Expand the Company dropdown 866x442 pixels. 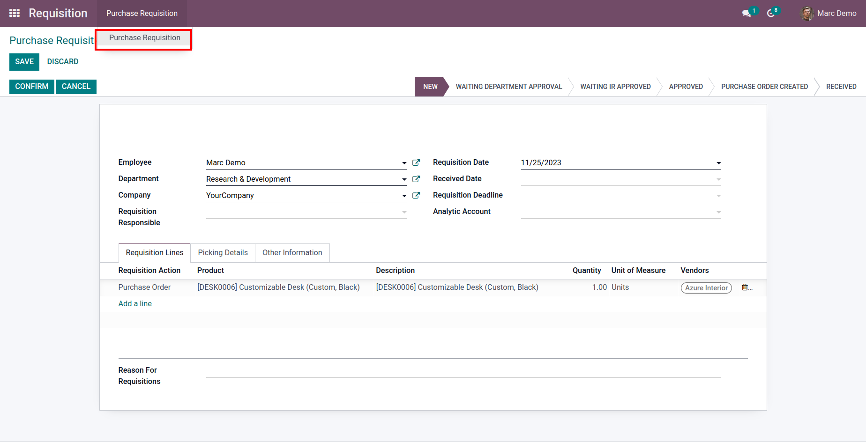[404, 196]
